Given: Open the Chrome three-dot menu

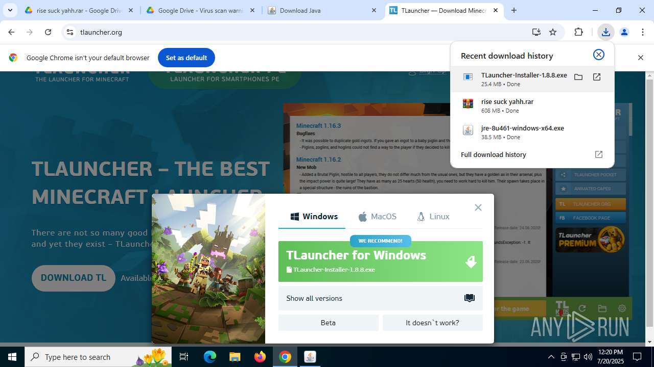Looking at the screenshot, I should click(x=643, y=32).
